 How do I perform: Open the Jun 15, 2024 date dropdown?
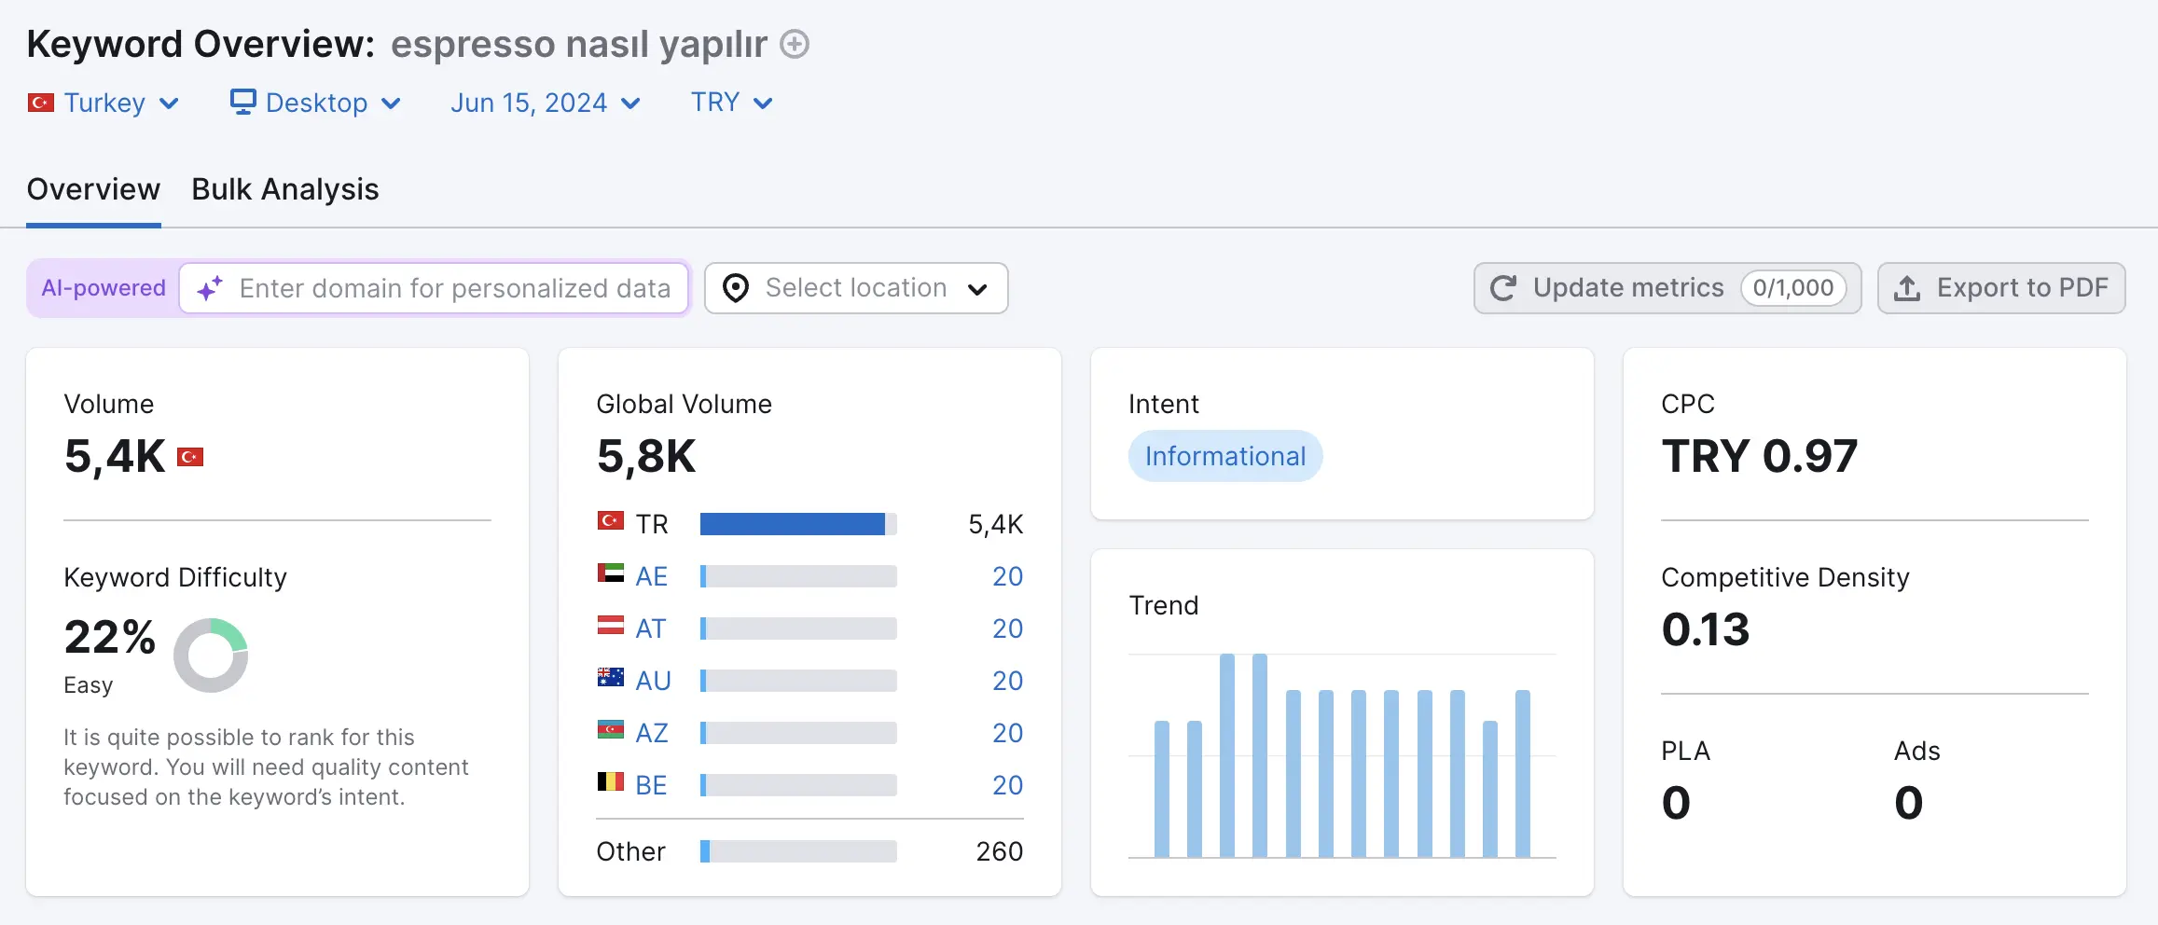pyautogui.click(x=546, y=103)
